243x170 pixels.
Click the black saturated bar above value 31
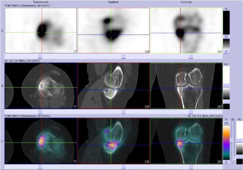(226, 23)
